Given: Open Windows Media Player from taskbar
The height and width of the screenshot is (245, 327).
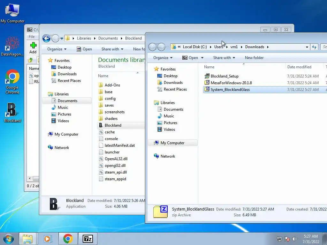Looking at the screenshot, I should click(x=48, y=239).
